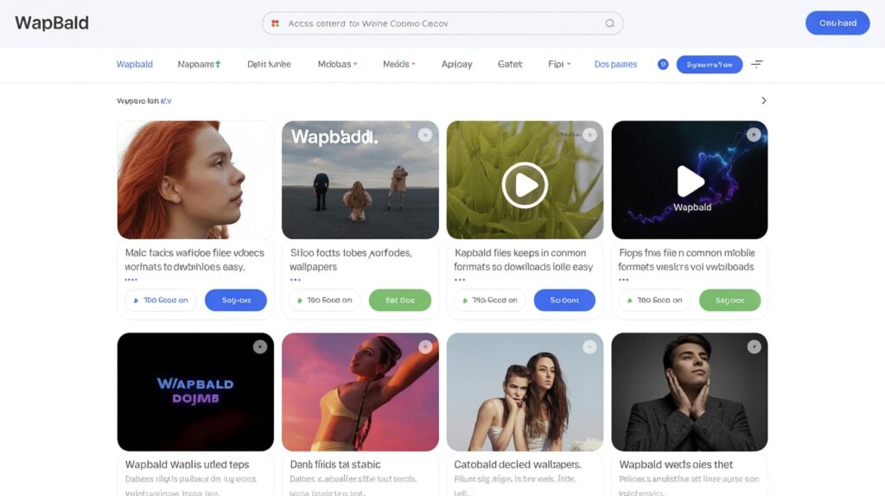Viewport: 885px width, 496px height.
Task: Open the Gatet navigation item
Action: coord(510,64)
